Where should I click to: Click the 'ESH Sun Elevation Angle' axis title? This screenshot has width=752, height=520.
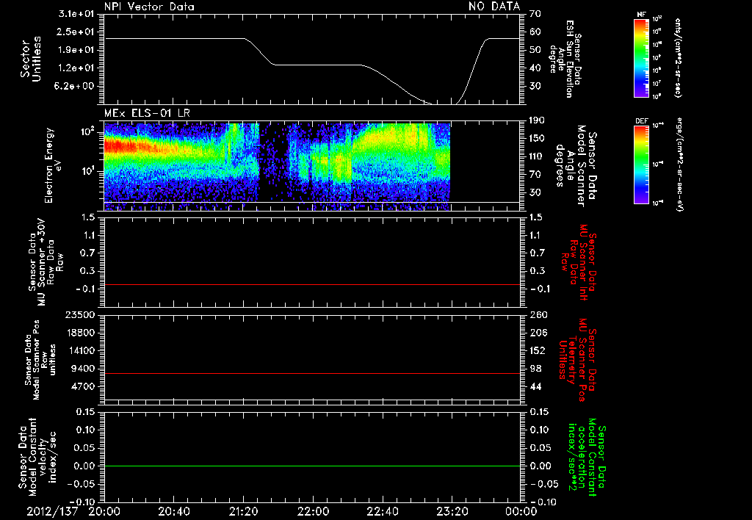point(565,59)
